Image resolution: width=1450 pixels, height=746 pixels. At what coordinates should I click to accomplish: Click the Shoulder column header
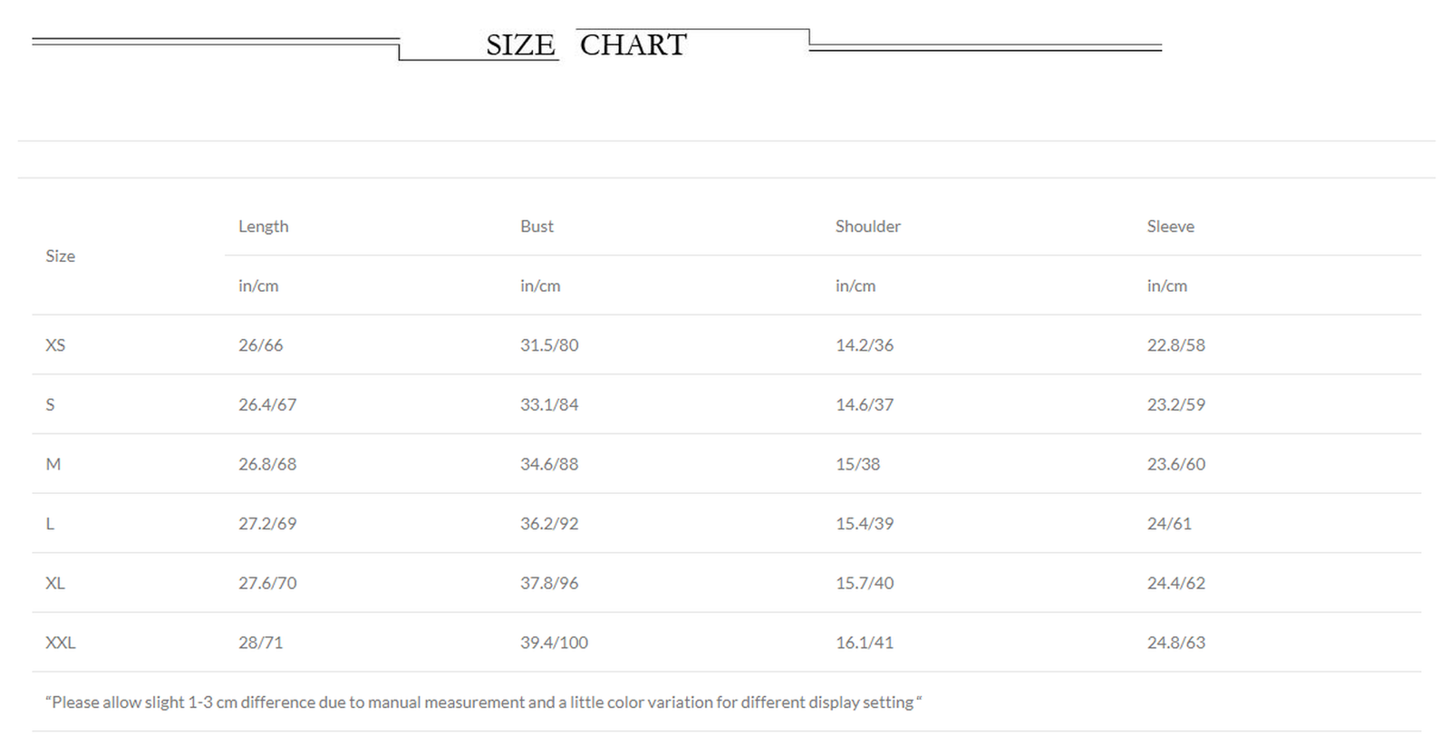tap(867, 227)
